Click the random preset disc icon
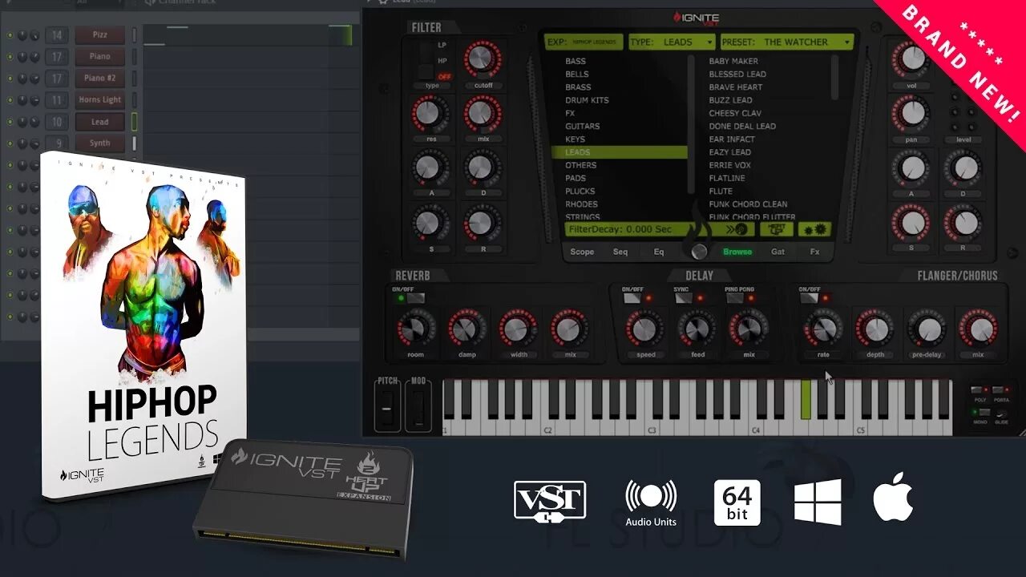The height and width of the screenshot is (577, 1026). tap(741, 229)
